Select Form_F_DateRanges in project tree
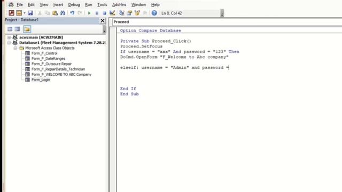This screenshot has height=192, width=342. [48, 59]
